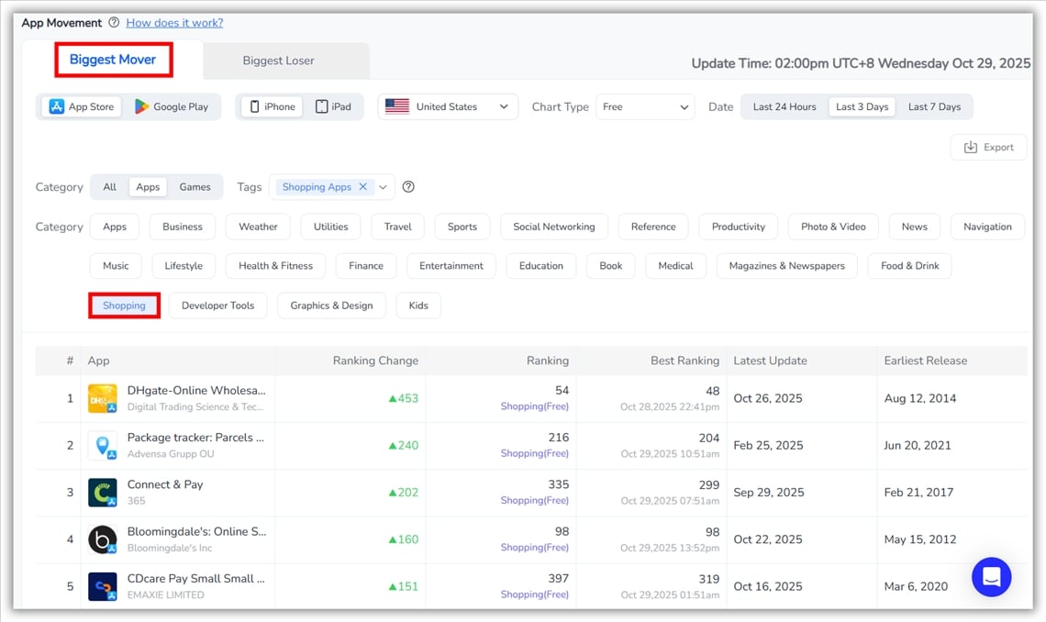Open the blue chat support bubble
Screen dimensions: 1046x622
point(991,577)
